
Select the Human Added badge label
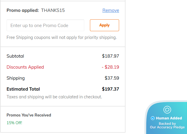(x=169, y=118)
